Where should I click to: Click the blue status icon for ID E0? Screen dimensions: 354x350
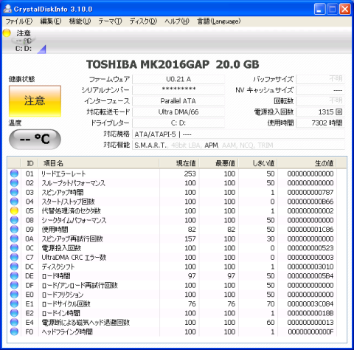coord(14,295)
